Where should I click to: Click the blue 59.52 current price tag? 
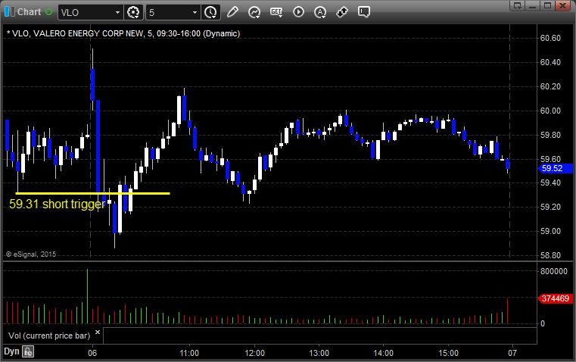click(x=556, y=168)
